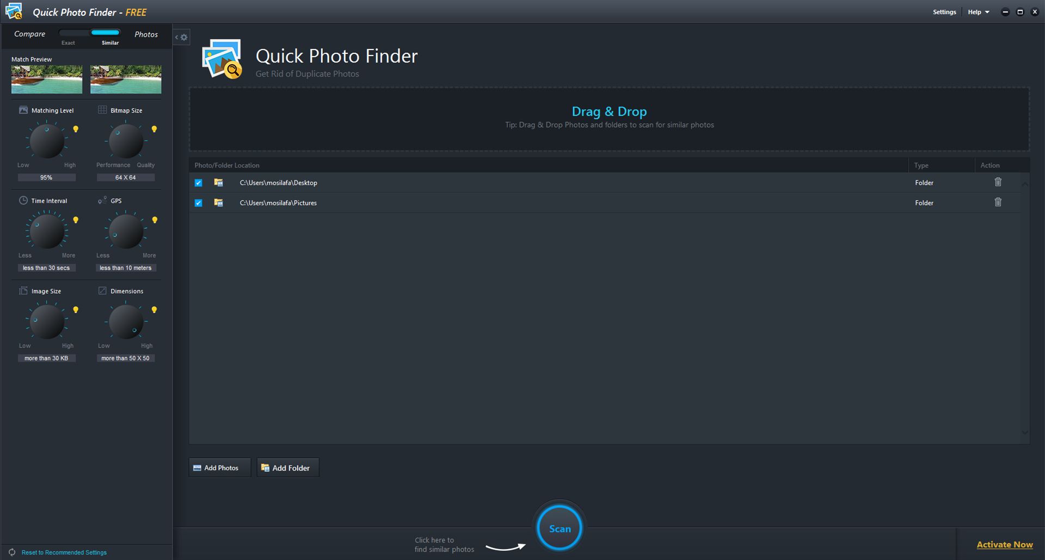Click the less than 30 secs value
Screen dimensions: 1045x560
pos(46,267)
